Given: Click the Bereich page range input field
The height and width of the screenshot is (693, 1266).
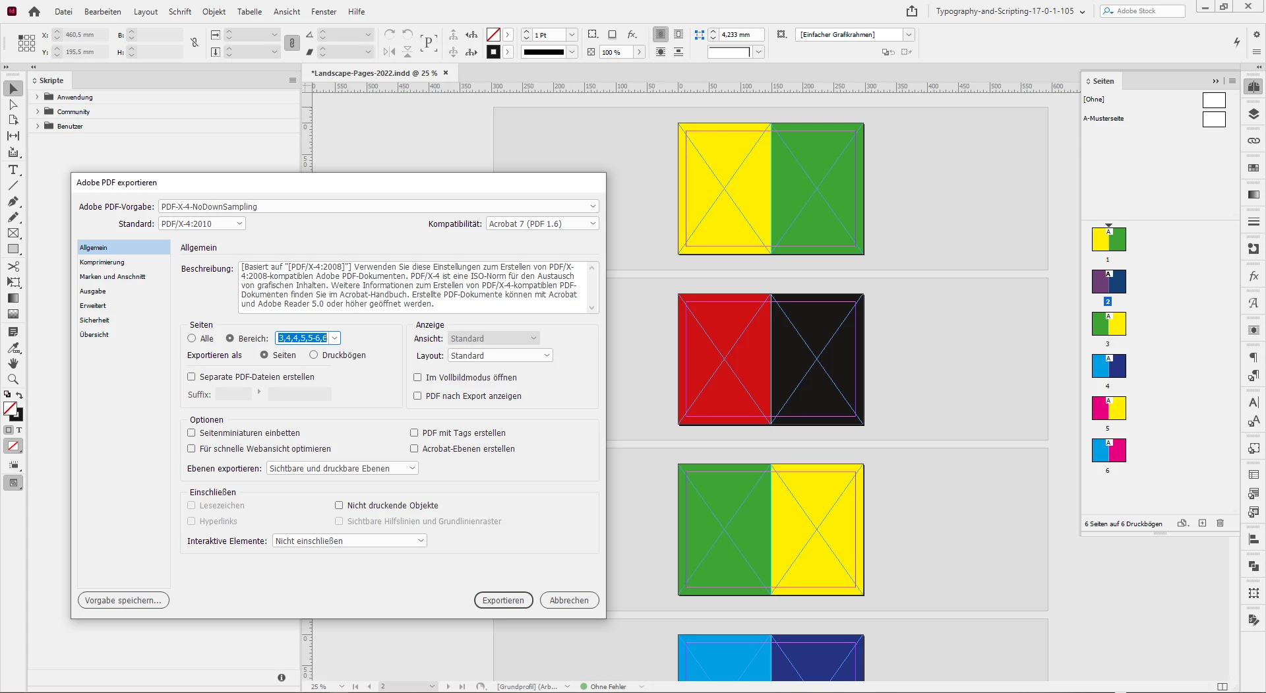Looking at the screenshot, I should coord(303,338).
